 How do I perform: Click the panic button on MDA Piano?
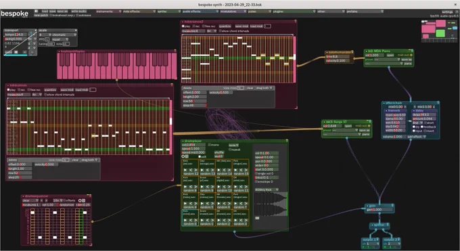click(408, 64)
